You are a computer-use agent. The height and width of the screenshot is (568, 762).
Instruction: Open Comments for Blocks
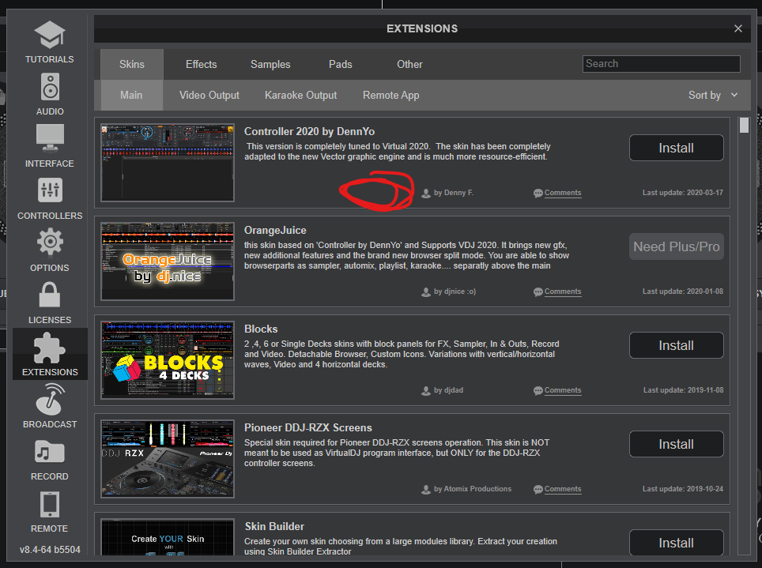click(562, 390)
